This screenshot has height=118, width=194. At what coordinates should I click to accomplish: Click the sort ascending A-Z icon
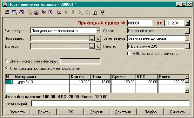pos(81,12)
